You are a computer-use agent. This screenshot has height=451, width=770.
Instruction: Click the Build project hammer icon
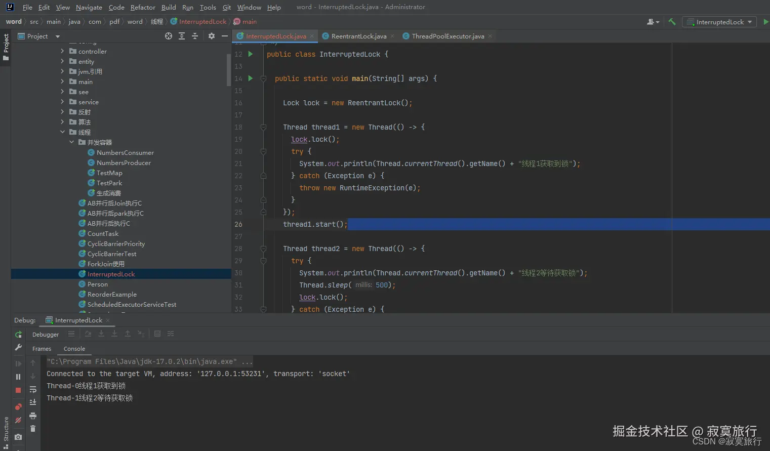point(672,22)
